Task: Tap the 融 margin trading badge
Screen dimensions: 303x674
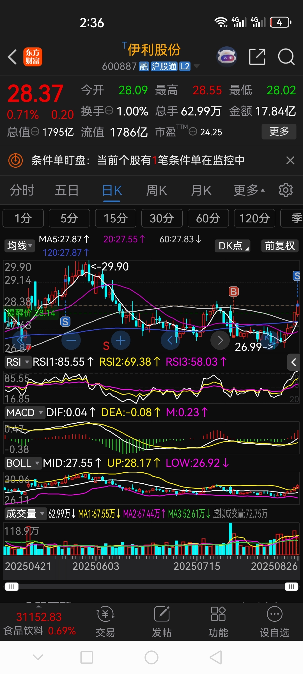Action: [x=144, y=66]
